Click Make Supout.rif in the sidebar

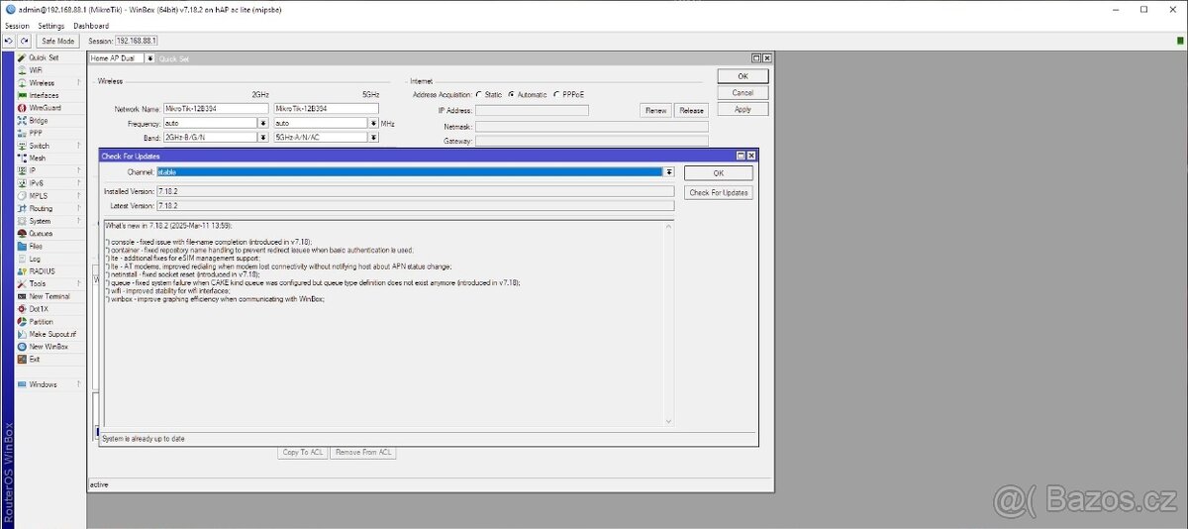click(52, 334)
